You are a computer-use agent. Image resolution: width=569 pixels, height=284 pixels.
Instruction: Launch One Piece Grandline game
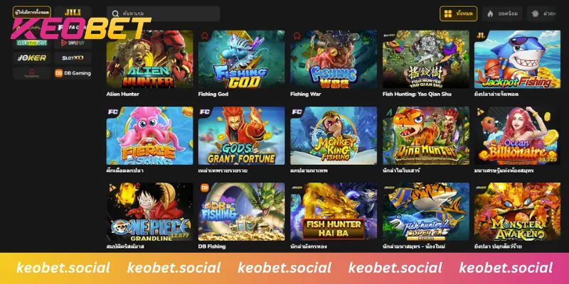(149, 212)
